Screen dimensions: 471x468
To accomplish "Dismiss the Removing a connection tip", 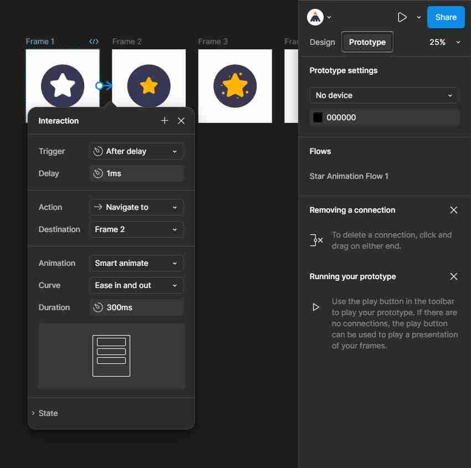I will point(454,210).
